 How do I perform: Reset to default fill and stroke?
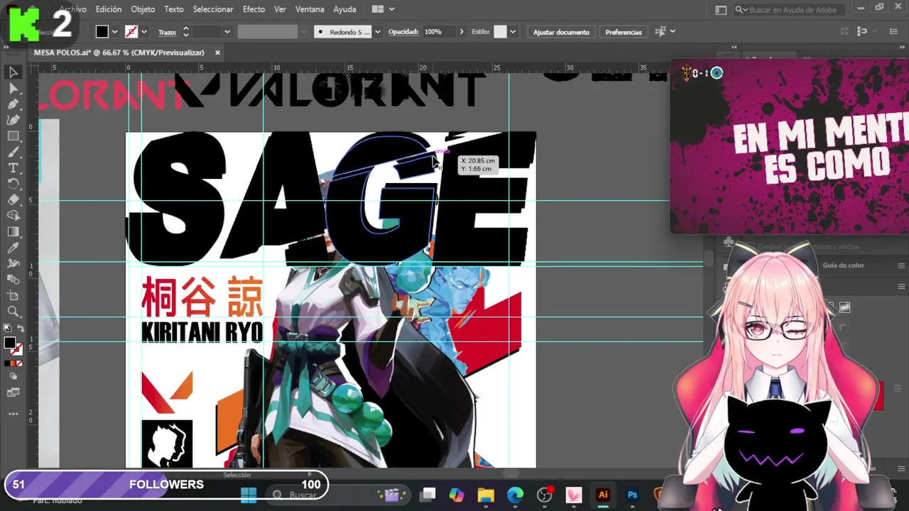click(x=7, y=329)
